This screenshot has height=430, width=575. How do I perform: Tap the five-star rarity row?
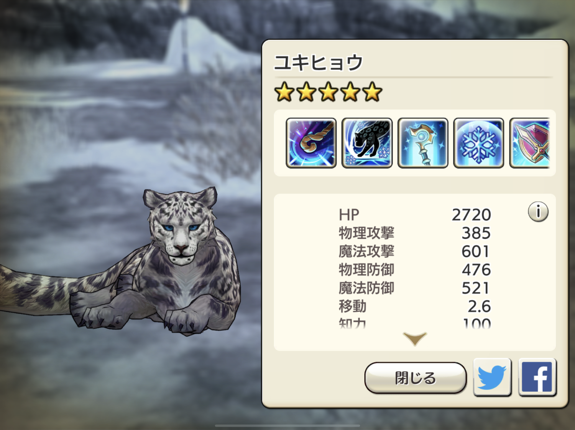328,92
